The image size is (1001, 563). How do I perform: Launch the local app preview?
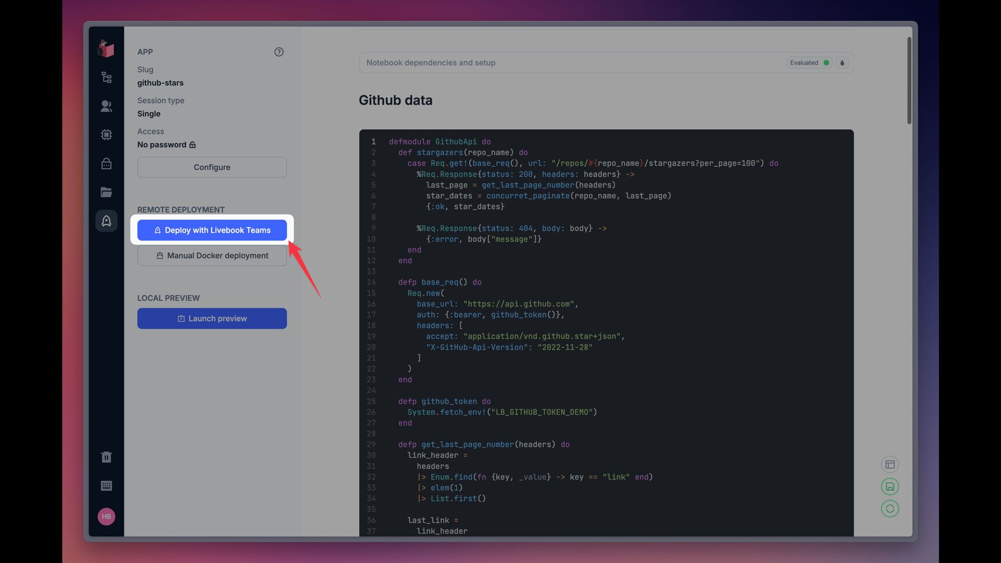pos(212,319)
